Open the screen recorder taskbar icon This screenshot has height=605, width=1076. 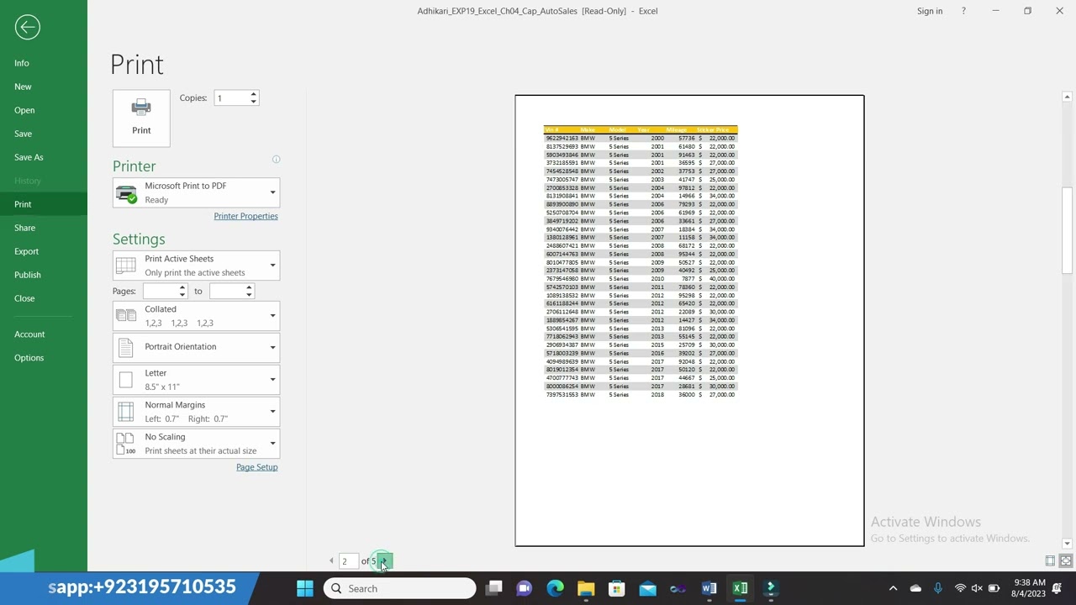(x=771, y=588)
